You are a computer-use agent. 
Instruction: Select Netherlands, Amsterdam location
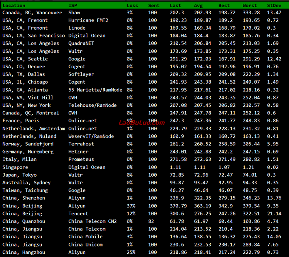point(34,128)
